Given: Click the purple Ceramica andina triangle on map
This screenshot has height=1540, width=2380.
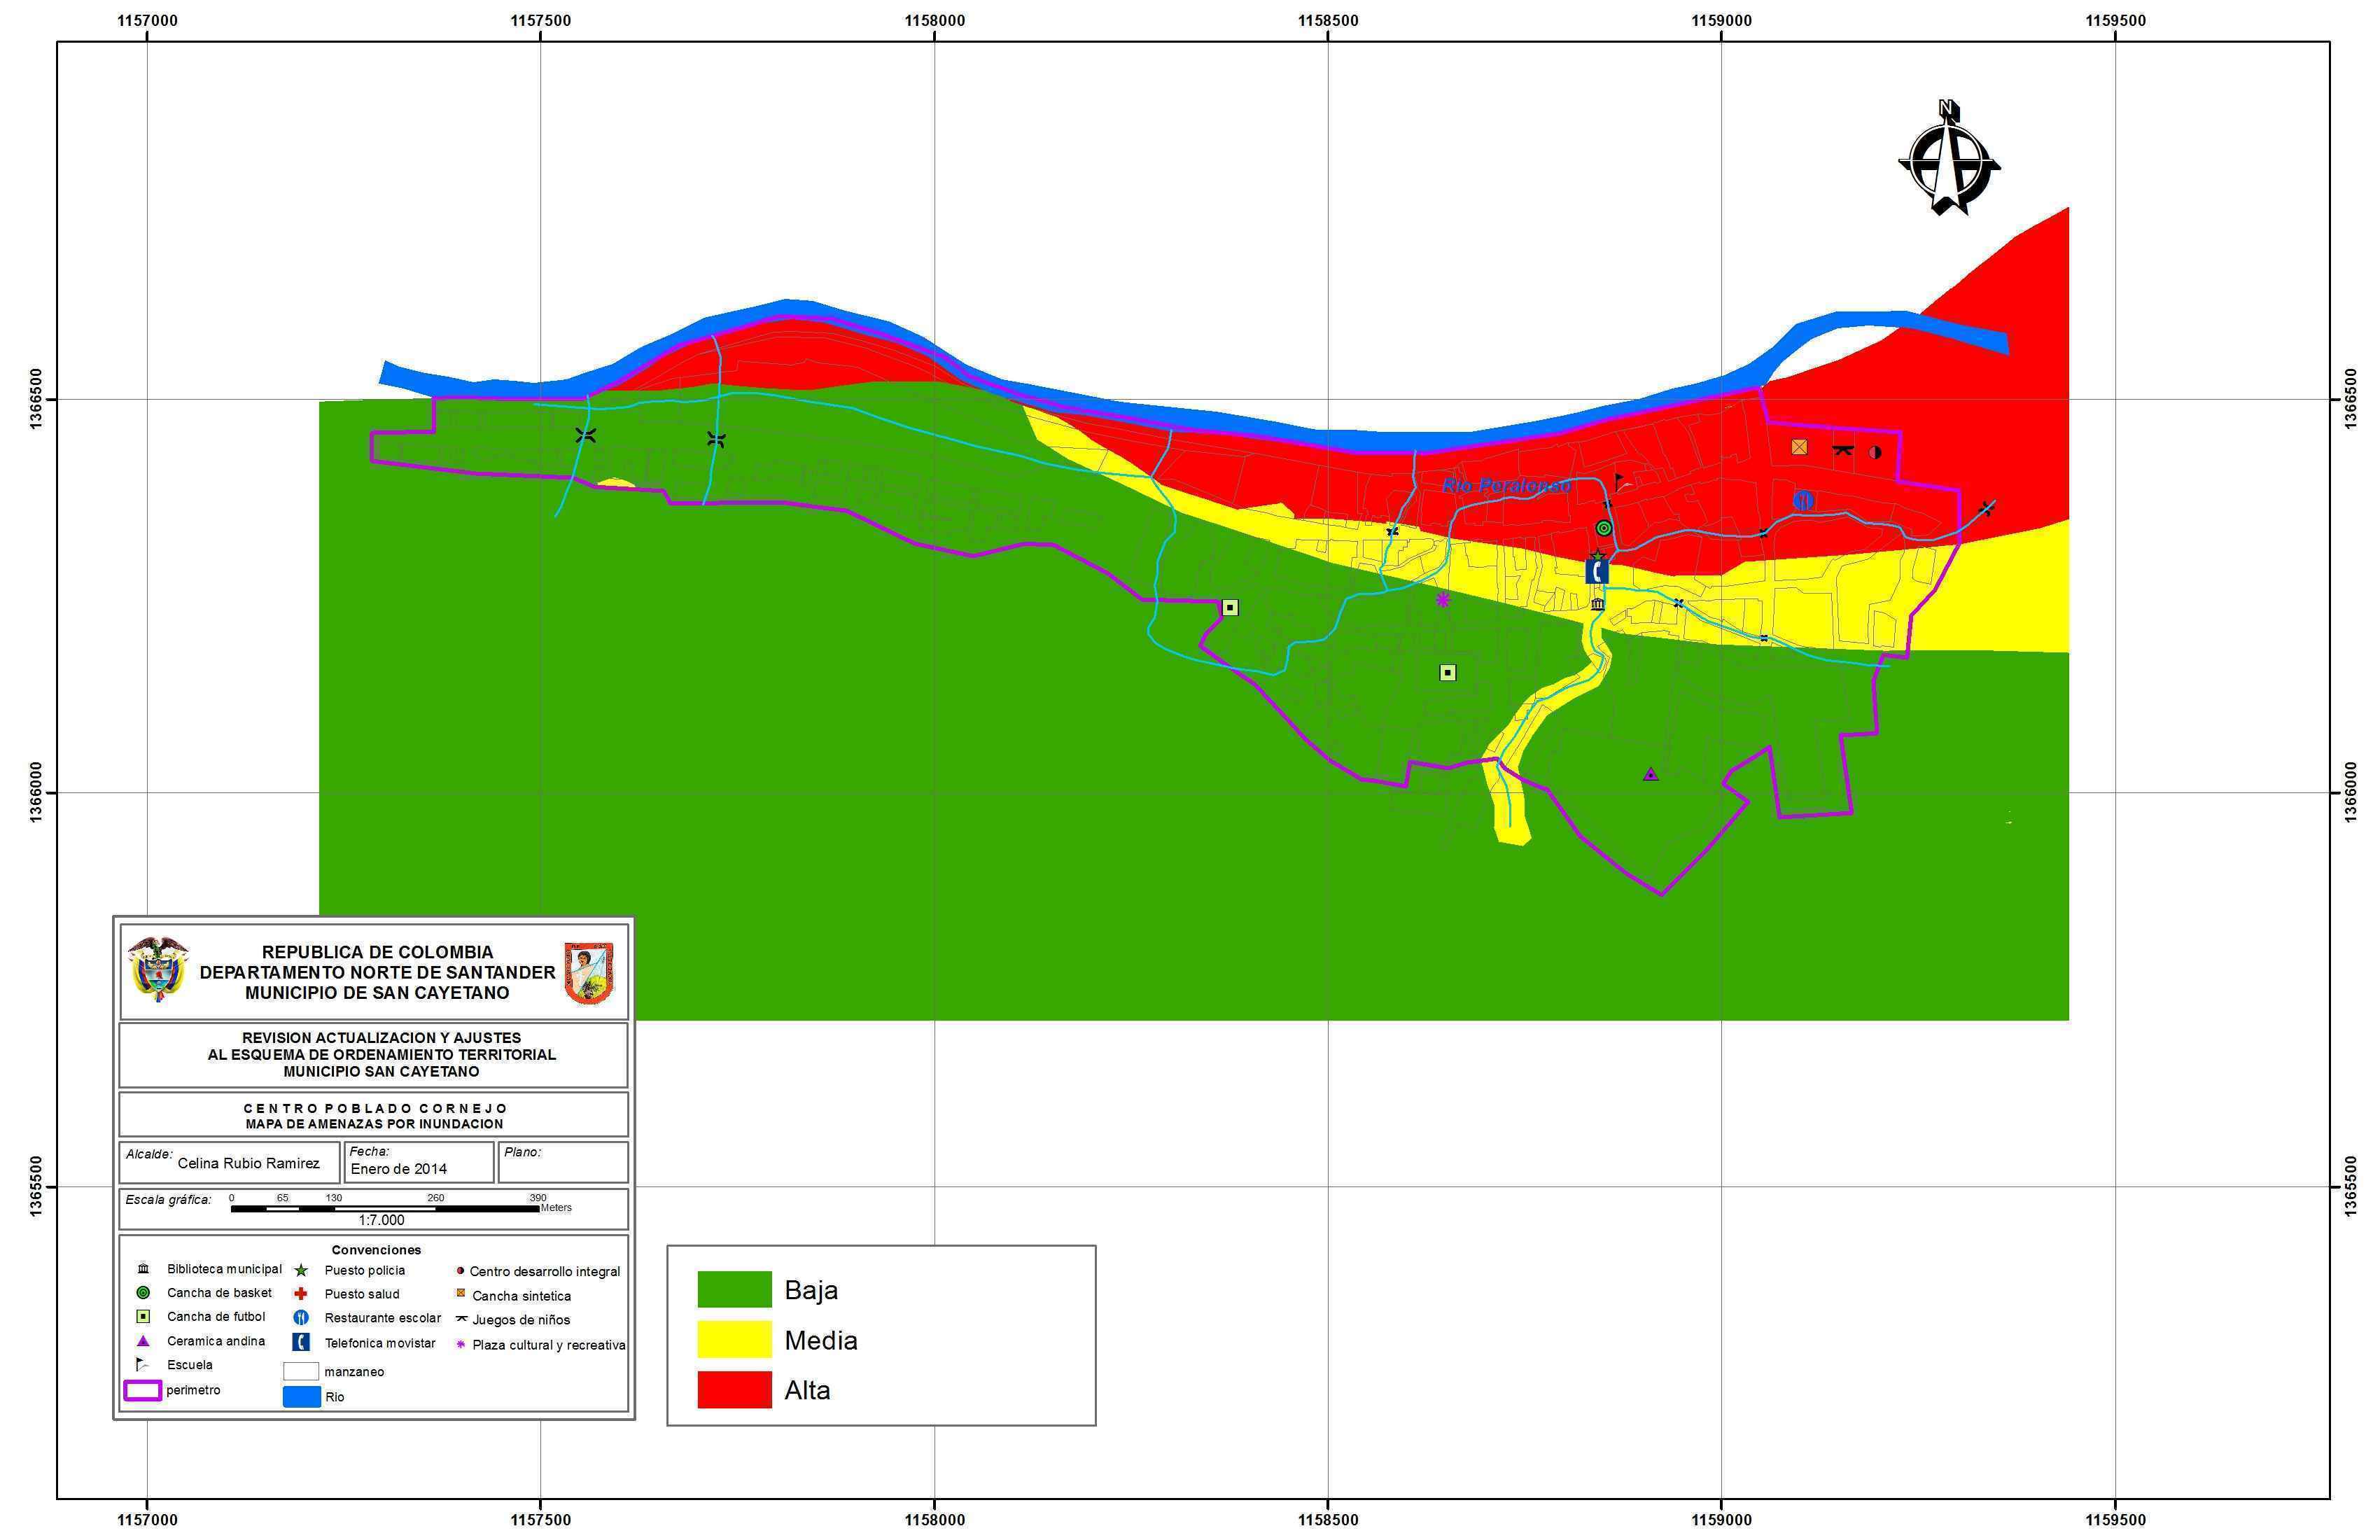Looking at the screenshot, I should 1651,774.
